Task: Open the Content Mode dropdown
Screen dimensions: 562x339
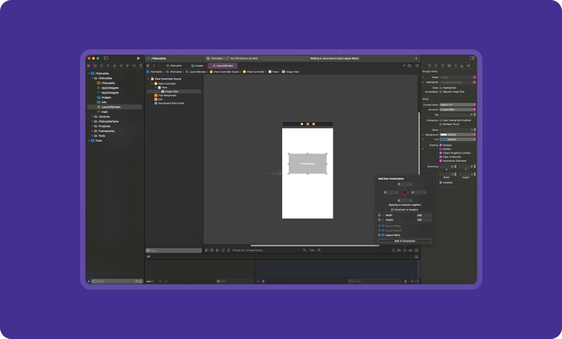Action: 457,105
